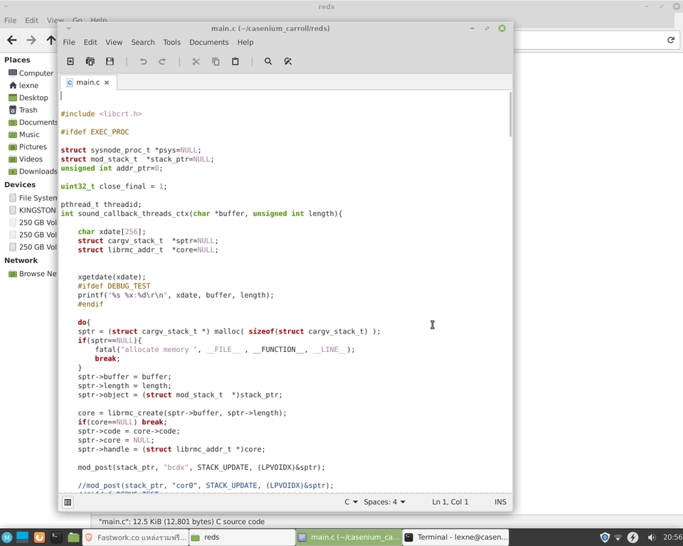Go back in the reds file manager
The height and width of the screenshot is (546, 683).
12,40
